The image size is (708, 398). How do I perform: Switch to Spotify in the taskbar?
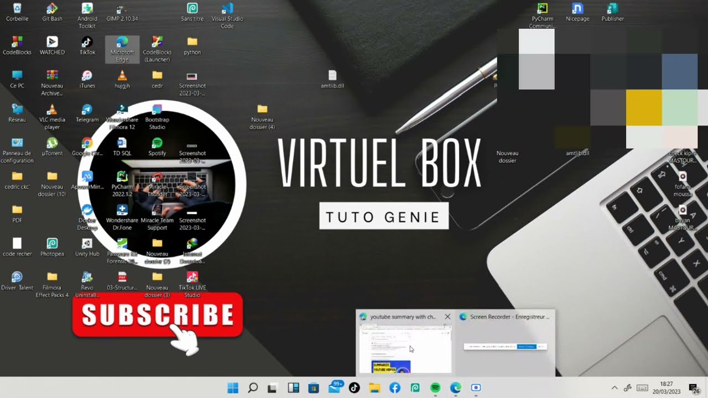pyautogui.click(x=435, y=388)
